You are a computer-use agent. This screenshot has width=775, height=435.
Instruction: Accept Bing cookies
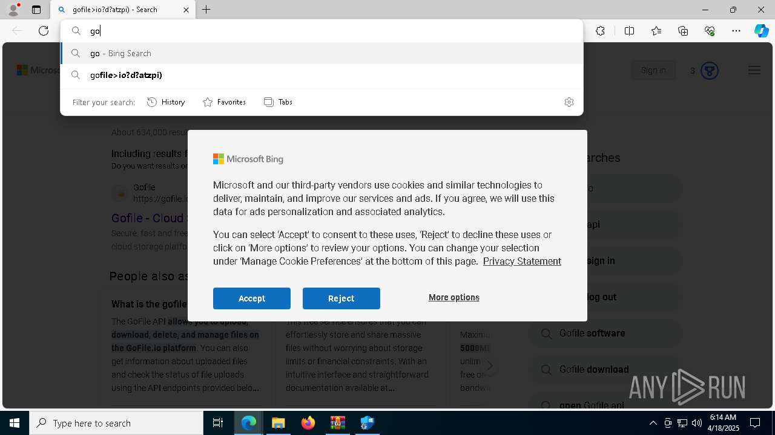tap(252, 298)
